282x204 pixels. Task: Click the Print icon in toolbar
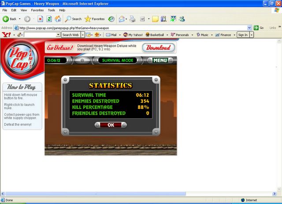[133, 19]
